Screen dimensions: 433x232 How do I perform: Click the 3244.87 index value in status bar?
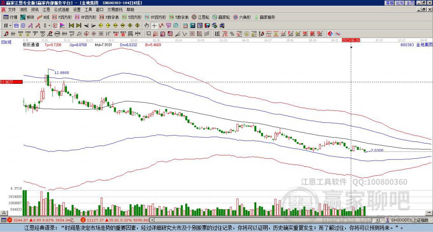[20, 220]
